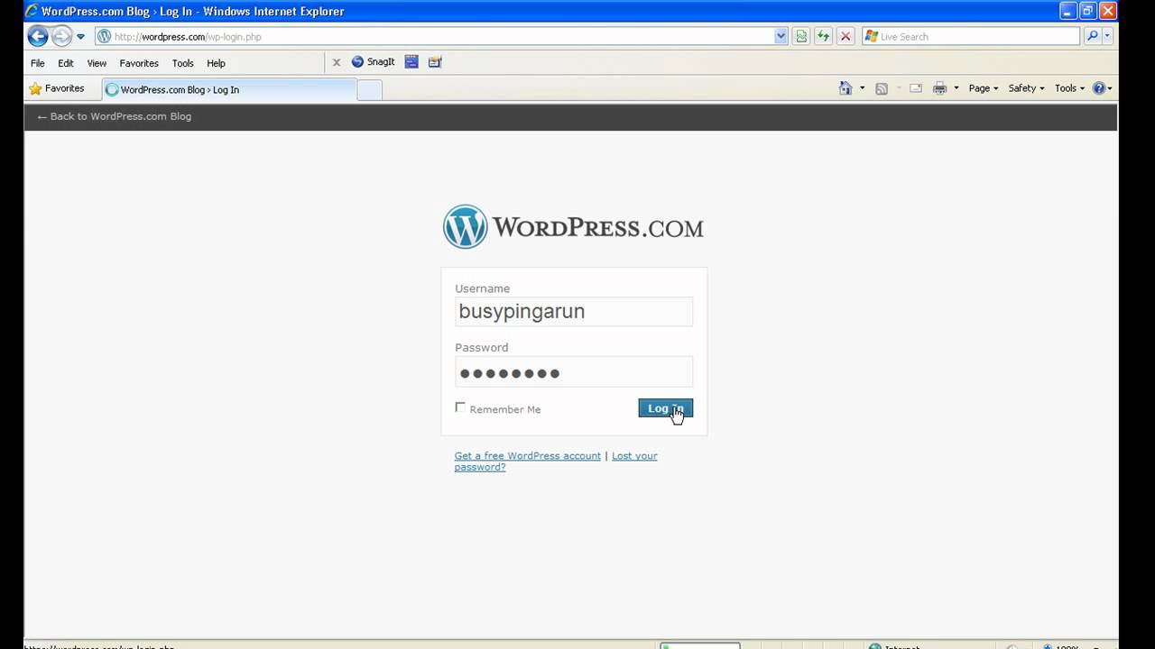Click Get a free WordPress account link
Image resolution: width=1155 pixels, height=649 pixels.
pyautogui.click(x=528, y=456)
